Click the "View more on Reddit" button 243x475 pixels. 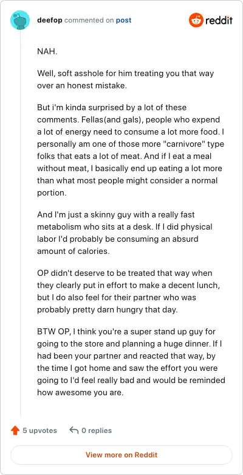(122, 455)
